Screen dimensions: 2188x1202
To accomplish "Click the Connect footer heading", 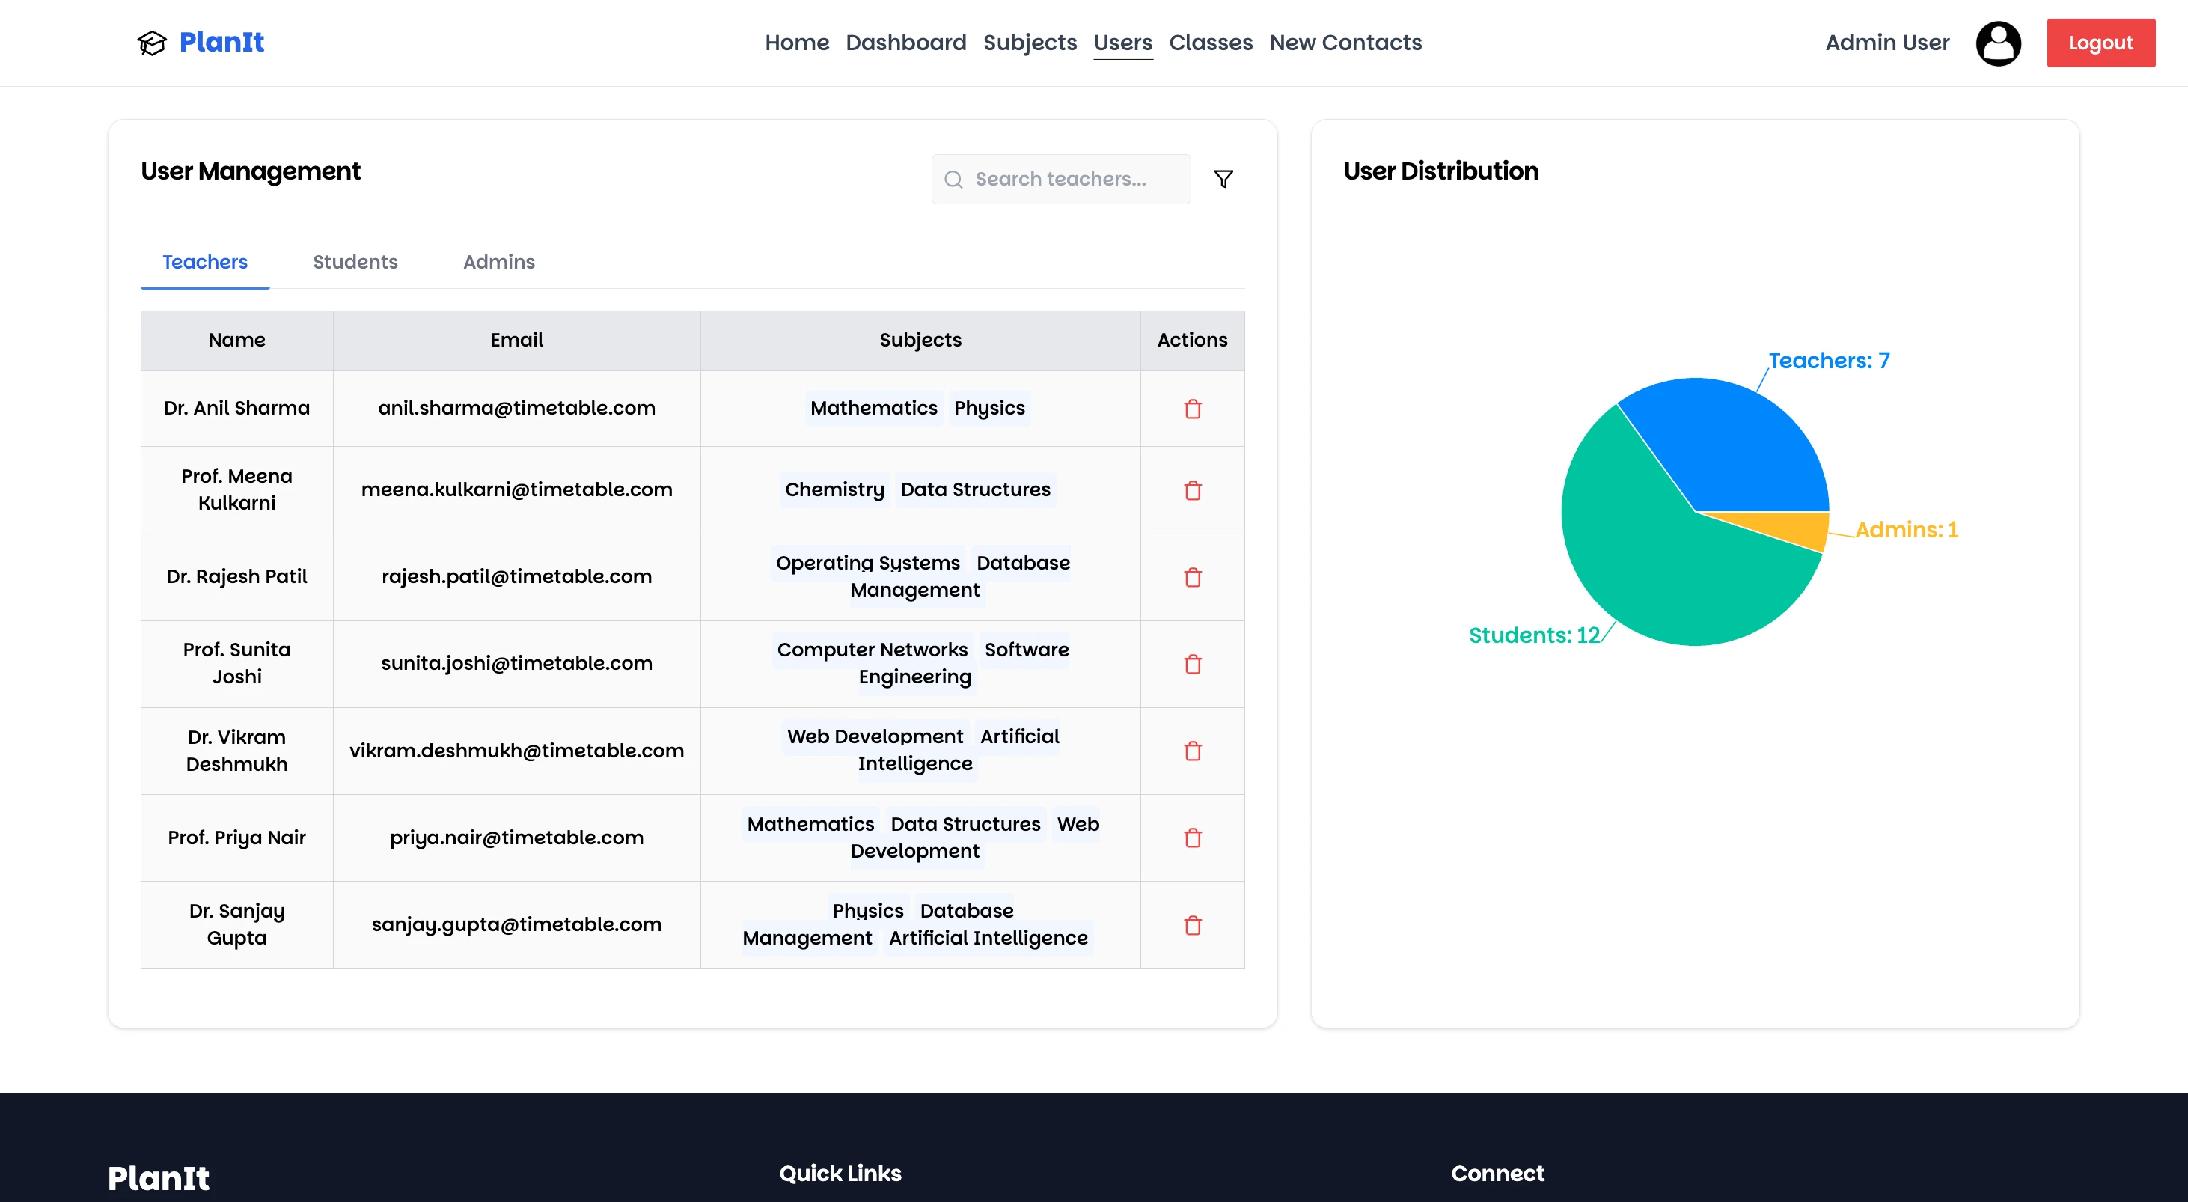I will [x=1497, y=1173].
